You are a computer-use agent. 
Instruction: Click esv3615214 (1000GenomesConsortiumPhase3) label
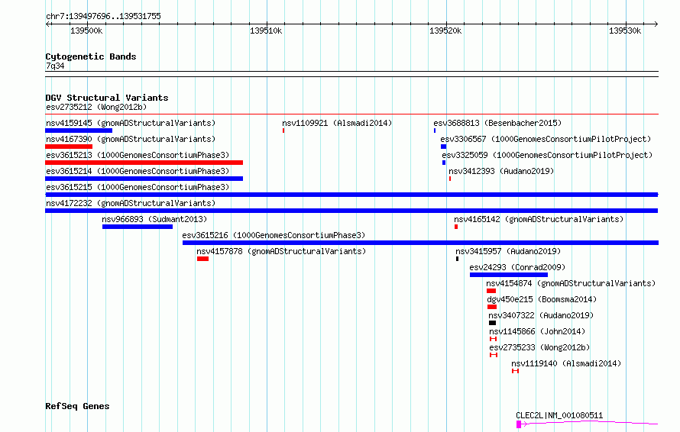tap(138, 171)
